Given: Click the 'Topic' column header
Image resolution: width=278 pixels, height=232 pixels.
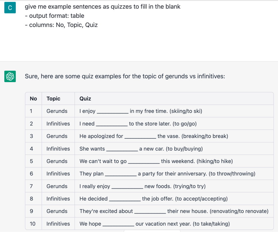Looking at the screenshot, I should point(53,98).
